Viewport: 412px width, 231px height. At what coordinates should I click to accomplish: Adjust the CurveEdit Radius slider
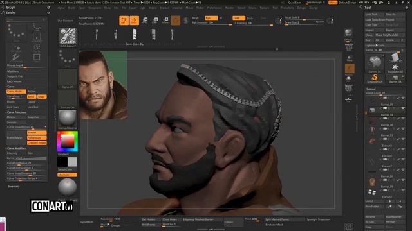click(x=26, y=163)
